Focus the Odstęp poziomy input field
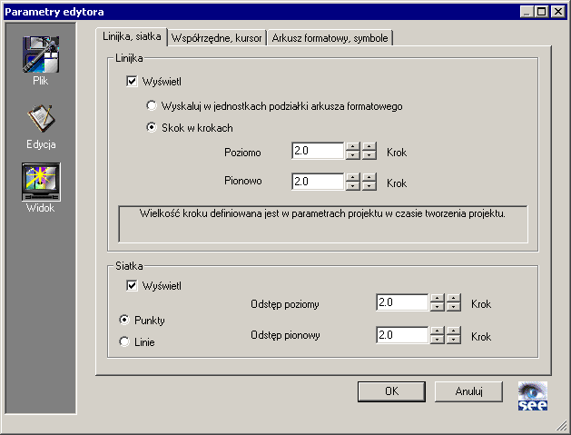The image size is (571, 435). point(402,302)
